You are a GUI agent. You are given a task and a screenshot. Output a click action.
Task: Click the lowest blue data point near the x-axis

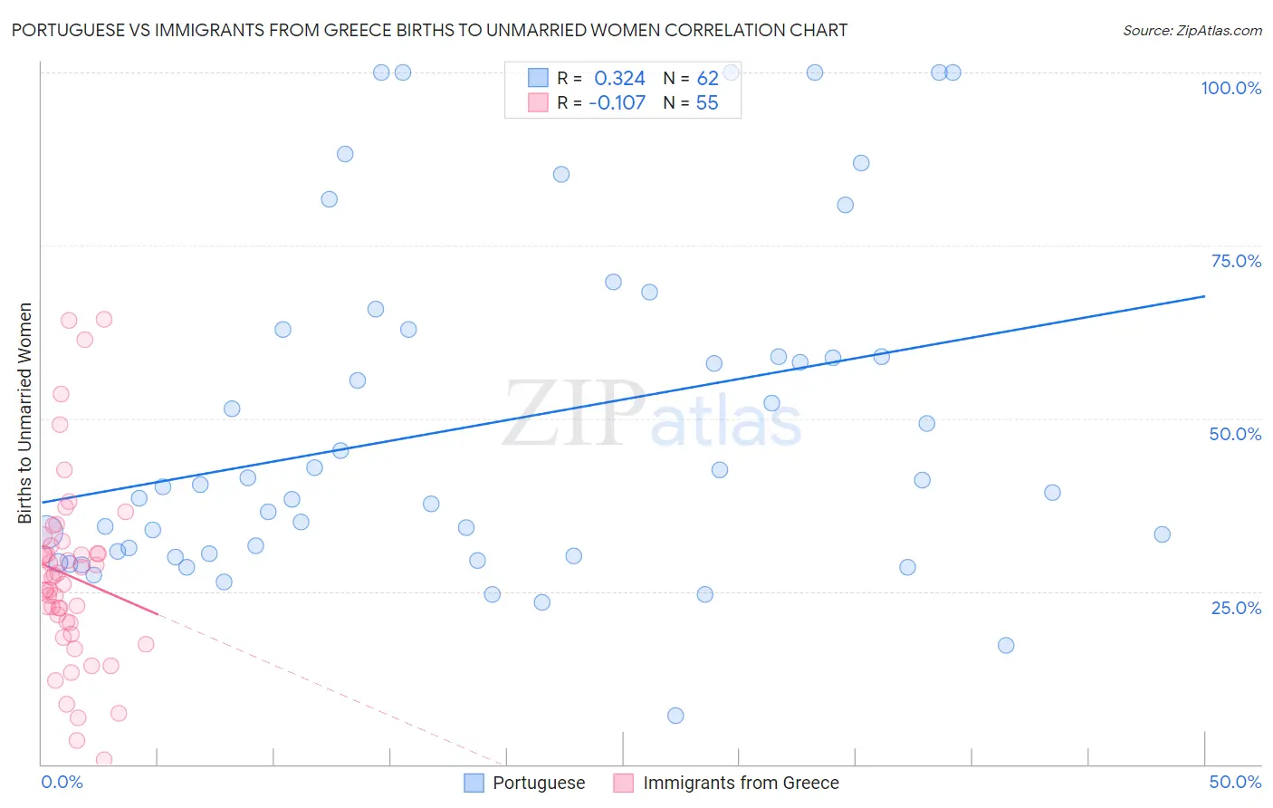tap(675, 716)
